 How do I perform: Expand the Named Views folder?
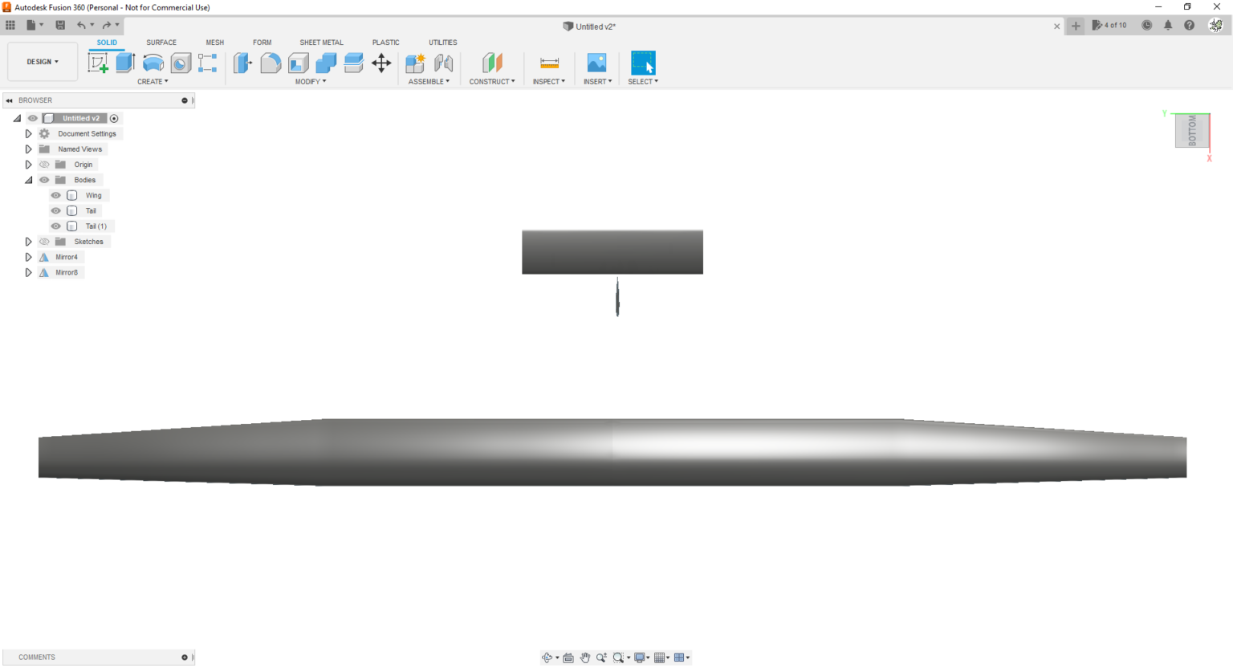[x=29, y=149]
